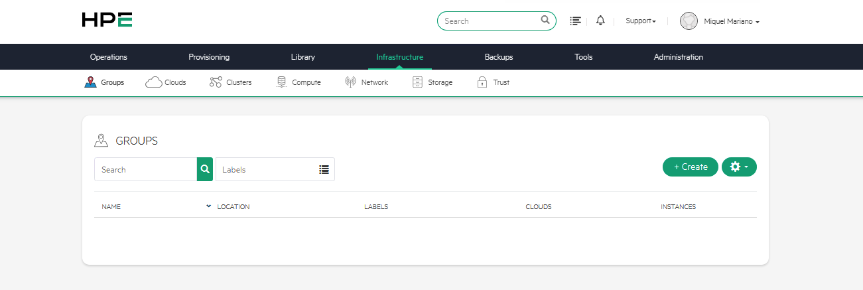Sort by the LOCATION column header
The height and width of the screenshot is (290, 863).
click(x=233, y=207)
